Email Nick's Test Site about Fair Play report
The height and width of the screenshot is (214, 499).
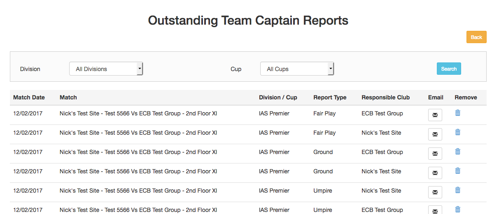click(x=435, y=134)
